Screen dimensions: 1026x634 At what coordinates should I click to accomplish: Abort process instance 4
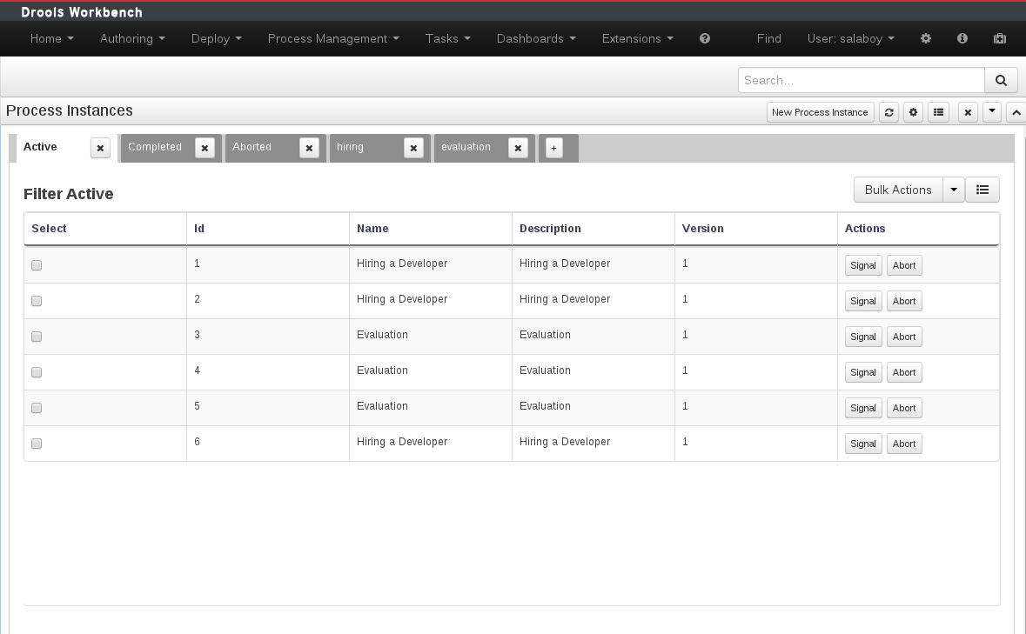point(903,372)
